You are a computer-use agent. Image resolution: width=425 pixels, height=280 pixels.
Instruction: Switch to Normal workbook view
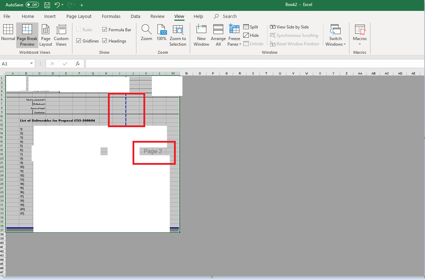(x=8, y=35)
